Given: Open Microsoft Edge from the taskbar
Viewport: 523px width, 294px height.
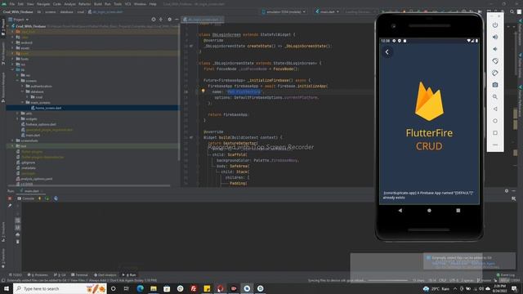Looking at the screenshot, I should click(140, 288).
